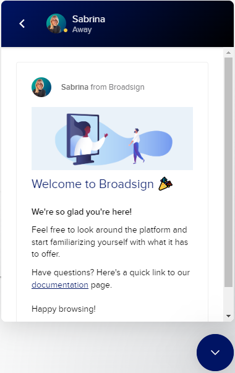
Task: Open the sender avatar inside the message card
Action: (41, 87)
